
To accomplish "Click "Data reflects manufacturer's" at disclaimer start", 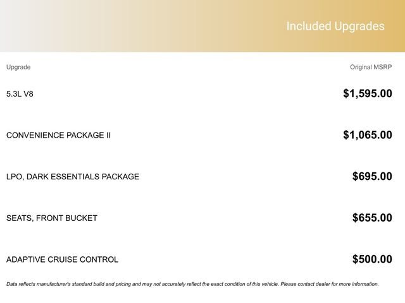I will pyautogui.click(x=39, y=284).
